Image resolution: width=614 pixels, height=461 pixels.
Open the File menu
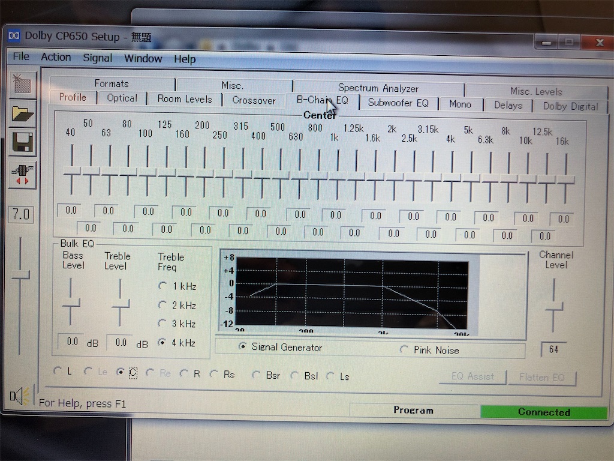point(21,56)
